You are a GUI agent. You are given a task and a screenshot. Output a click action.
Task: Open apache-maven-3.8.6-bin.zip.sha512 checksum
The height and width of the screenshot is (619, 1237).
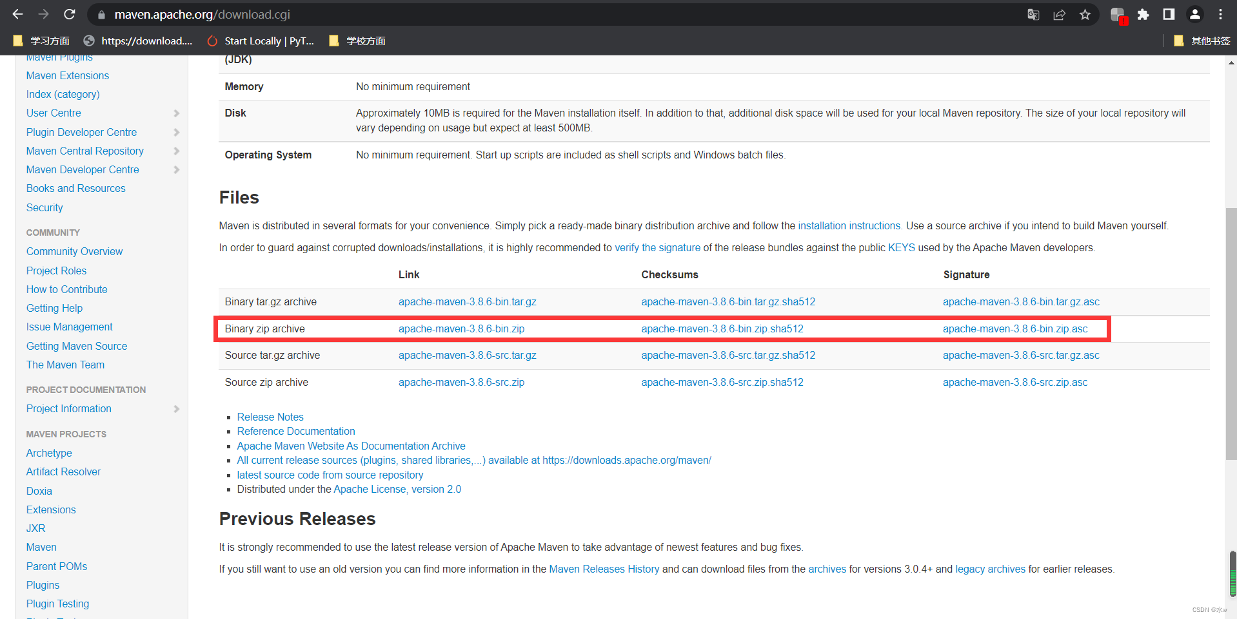tap(722, 329)
